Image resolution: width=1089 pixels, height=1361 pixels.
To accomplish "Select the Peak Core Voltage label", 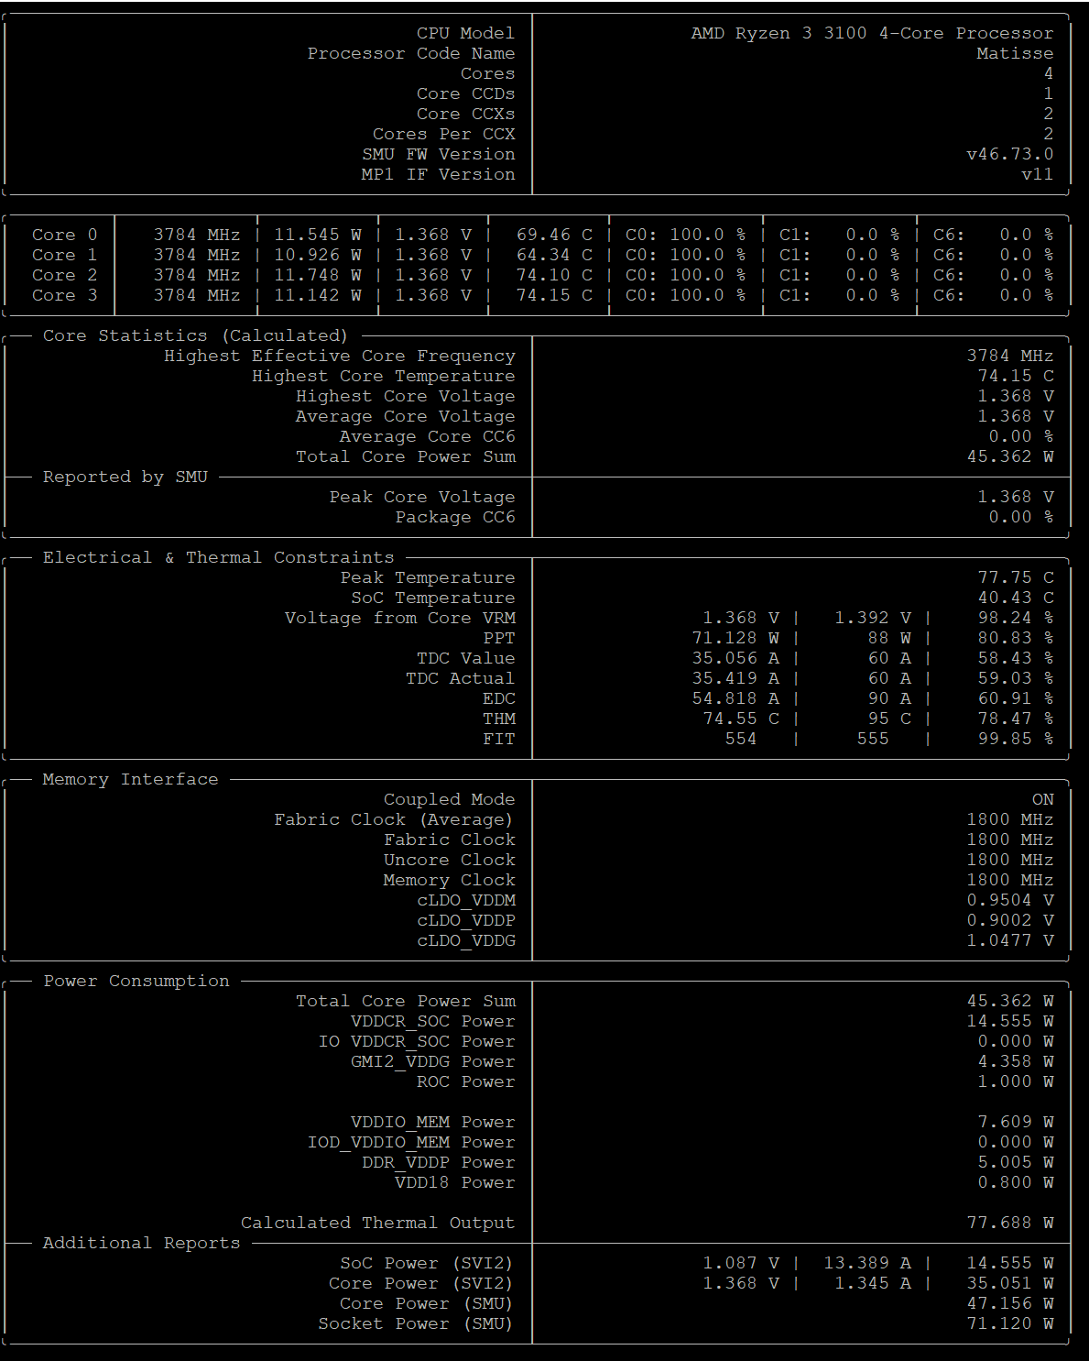I will click(x=421, y=497).
